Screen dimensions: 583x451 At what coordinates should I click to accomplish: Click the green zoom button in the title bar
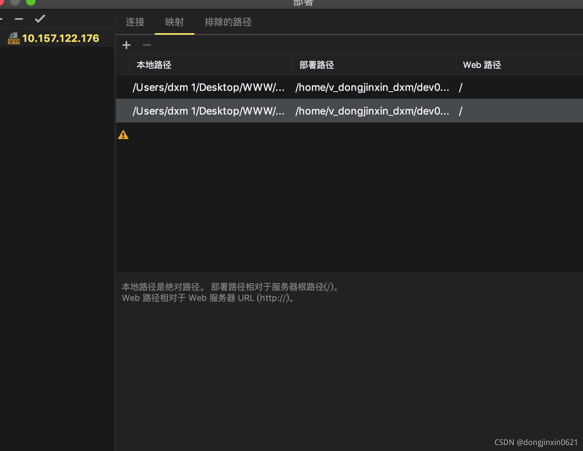click(x=30, y=2)
